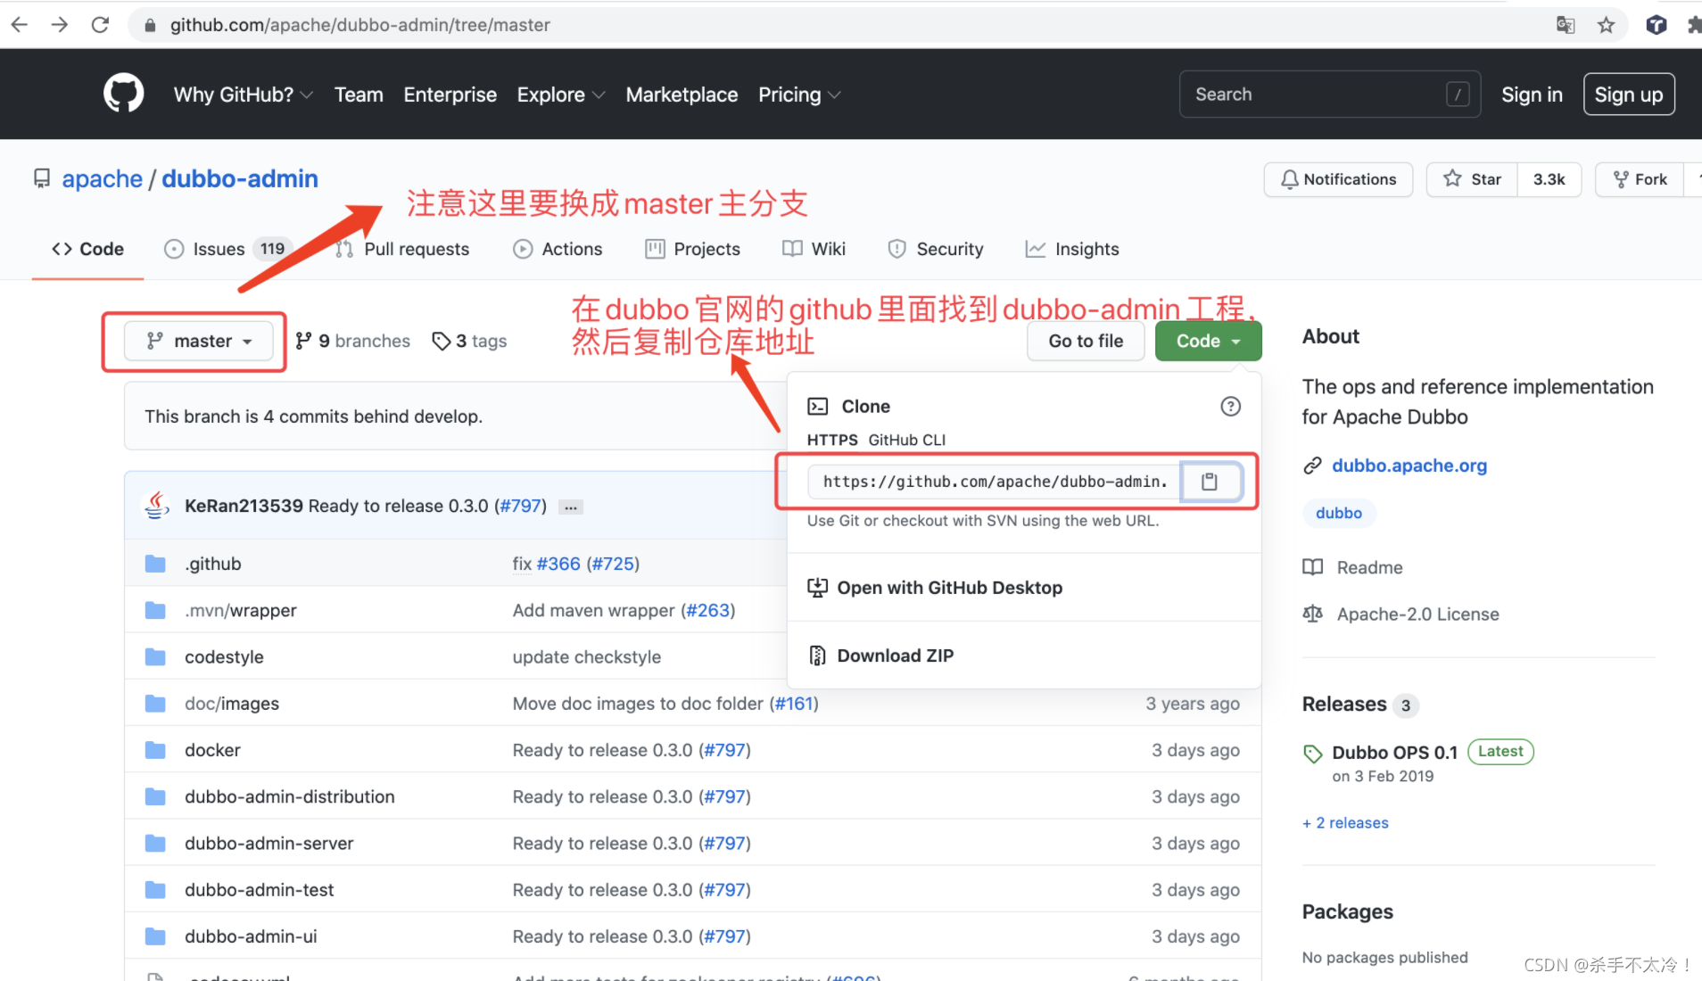This screenshot has height=981, width=1702.
Task: Fork the repository
Action: [x=1640, y=179]
